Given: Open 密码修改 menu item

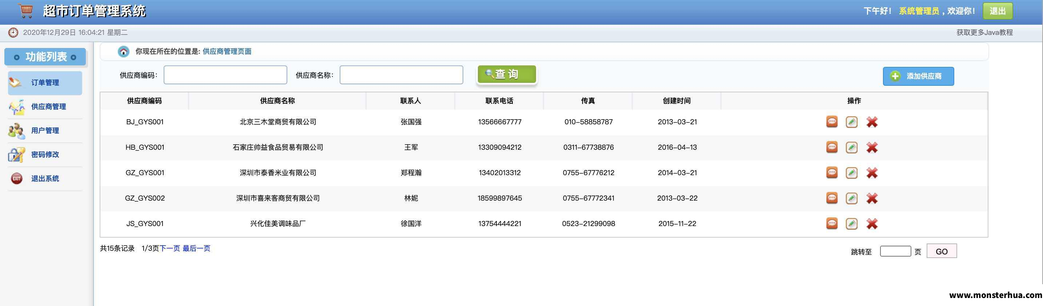Looking at the screenshot, I should [x=45, y=154].
